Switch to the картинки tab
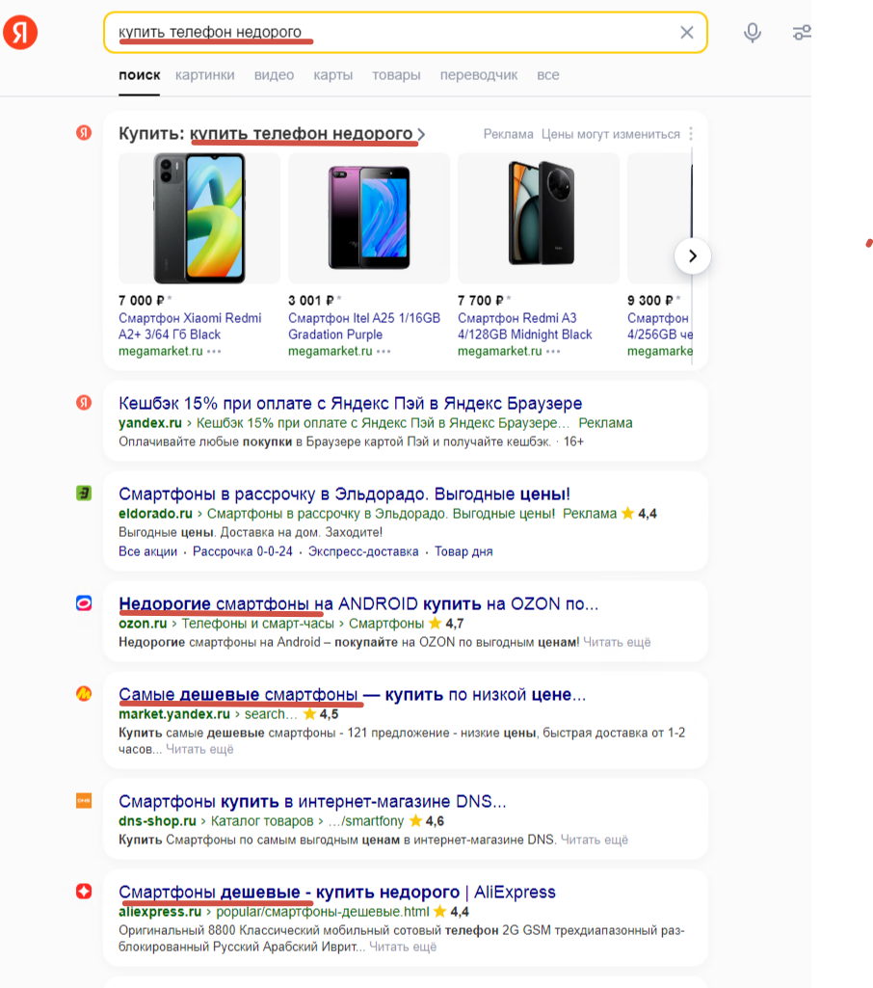Screen dimensions: 873x988 coord(204,75)
